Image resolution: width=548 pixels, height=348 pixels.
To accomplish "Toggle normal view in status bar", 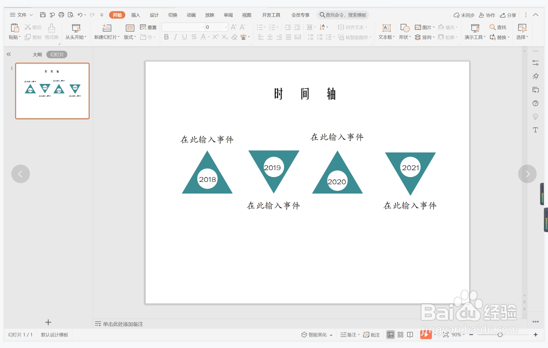I will point(390,335).
